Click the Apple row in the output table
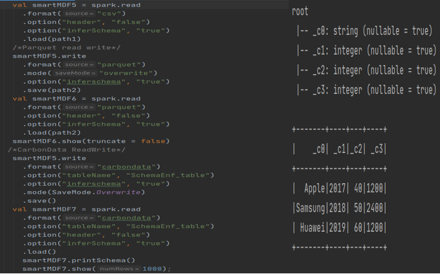The image size is (440, 274). (x=340, y=188)
